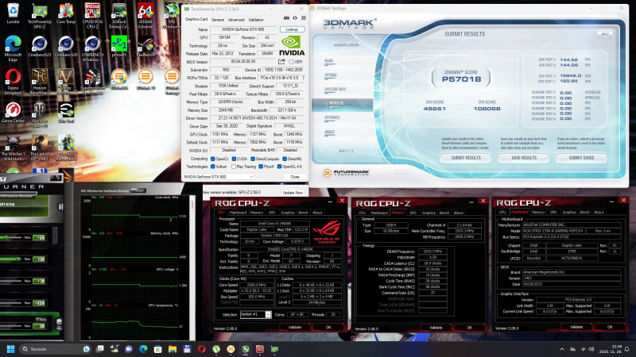This screenshot has width=636, height=357.
Task: Launch World of Tanks desktop shortcut
Action: click(39, 114)
